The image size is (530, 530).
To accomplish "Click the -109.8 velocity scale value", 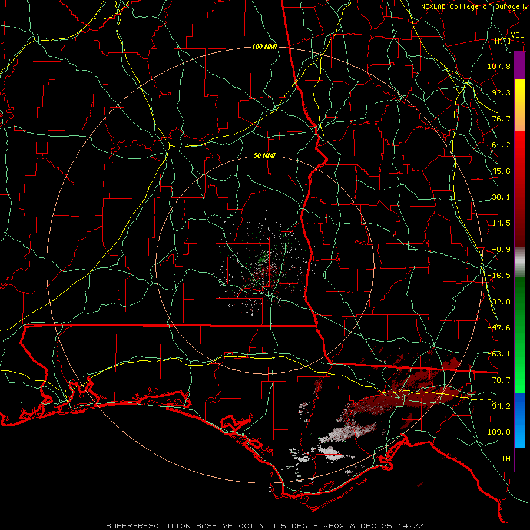I will [x=496, y=432].
